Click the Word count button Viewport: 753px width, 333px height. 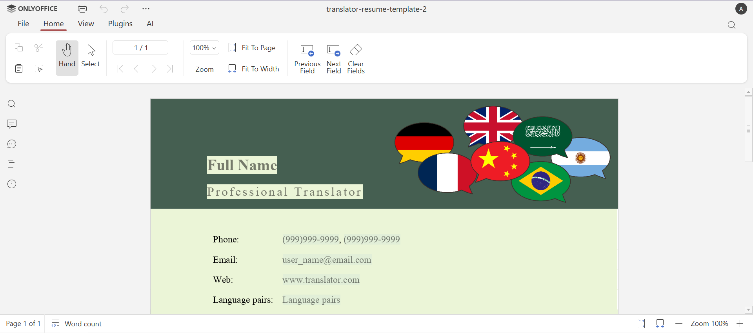tap(77, 324)
